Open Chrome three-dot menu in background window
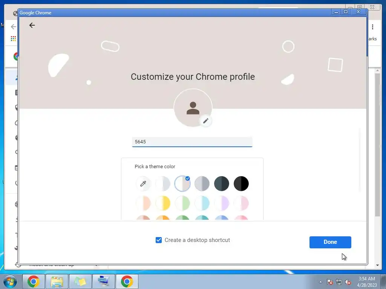The height and width of the screenshot is (289, 386). [372, 27]
